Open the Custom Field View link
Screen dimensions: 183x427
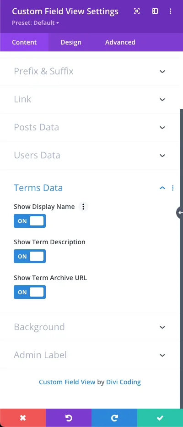67,382
